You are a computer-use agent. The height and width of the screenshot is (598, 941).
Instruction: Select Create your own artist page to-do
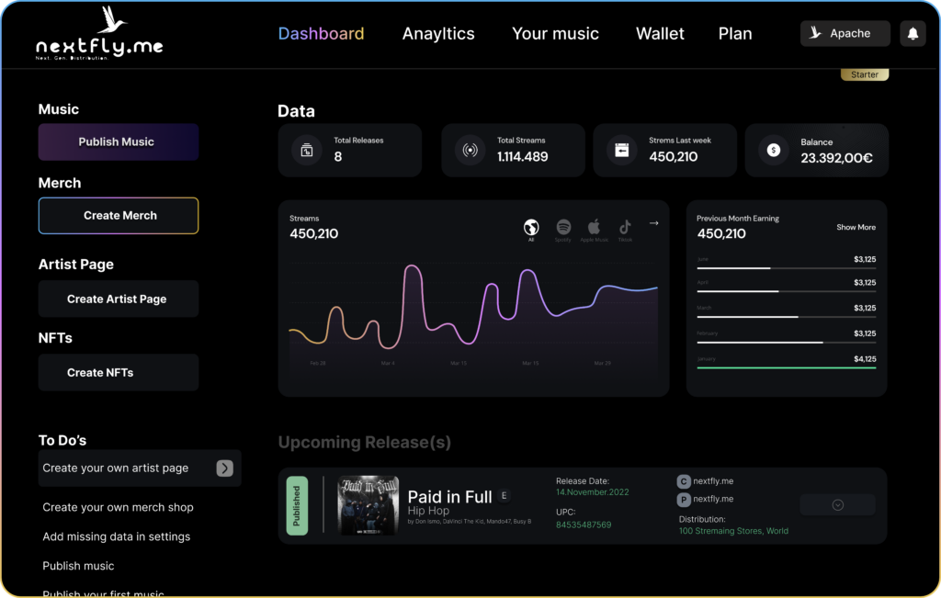pos(140,468)
